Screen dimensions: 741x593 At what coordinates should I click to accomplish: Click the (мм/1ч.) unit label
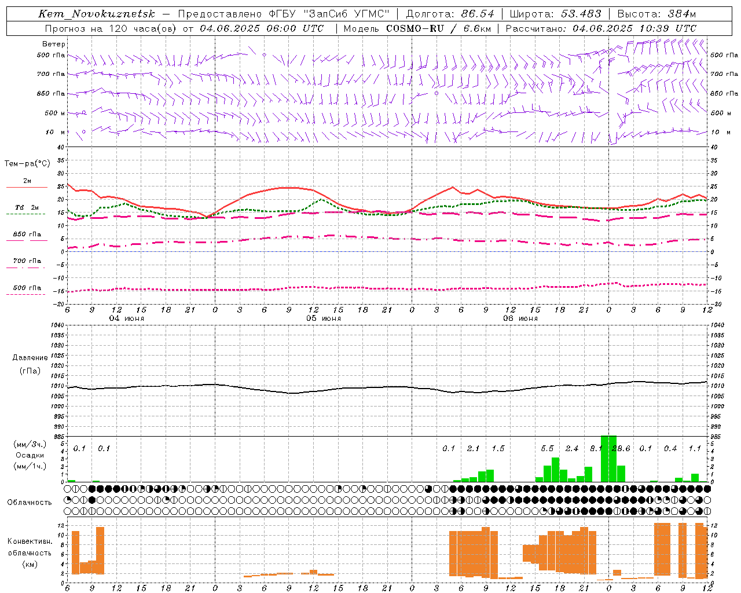[x=30, y=466]
